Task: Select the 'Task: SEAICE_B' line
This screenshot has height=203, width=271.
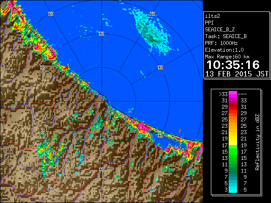Action: pyautogui.click(x=226, y=36)
